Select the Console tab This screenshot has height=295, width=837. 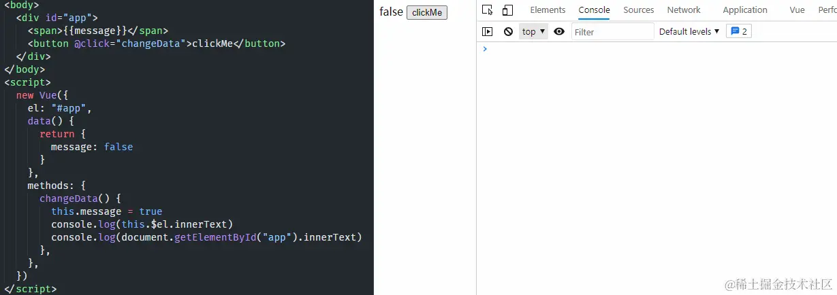594,10
